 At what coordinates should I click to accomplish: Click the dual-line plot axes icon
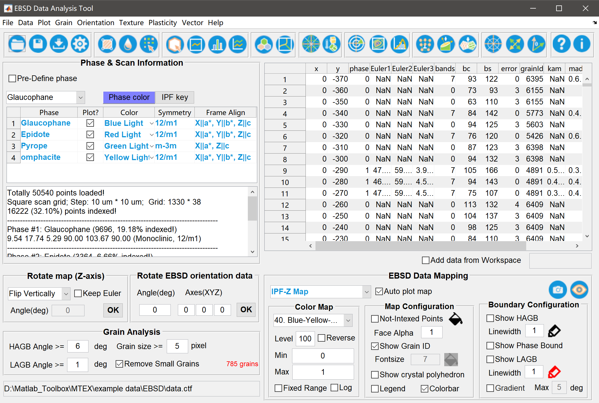pyautogui.click(x=238, y=44)
